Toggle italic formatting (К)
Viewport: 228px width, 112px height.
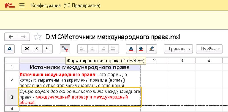[37, 49]
